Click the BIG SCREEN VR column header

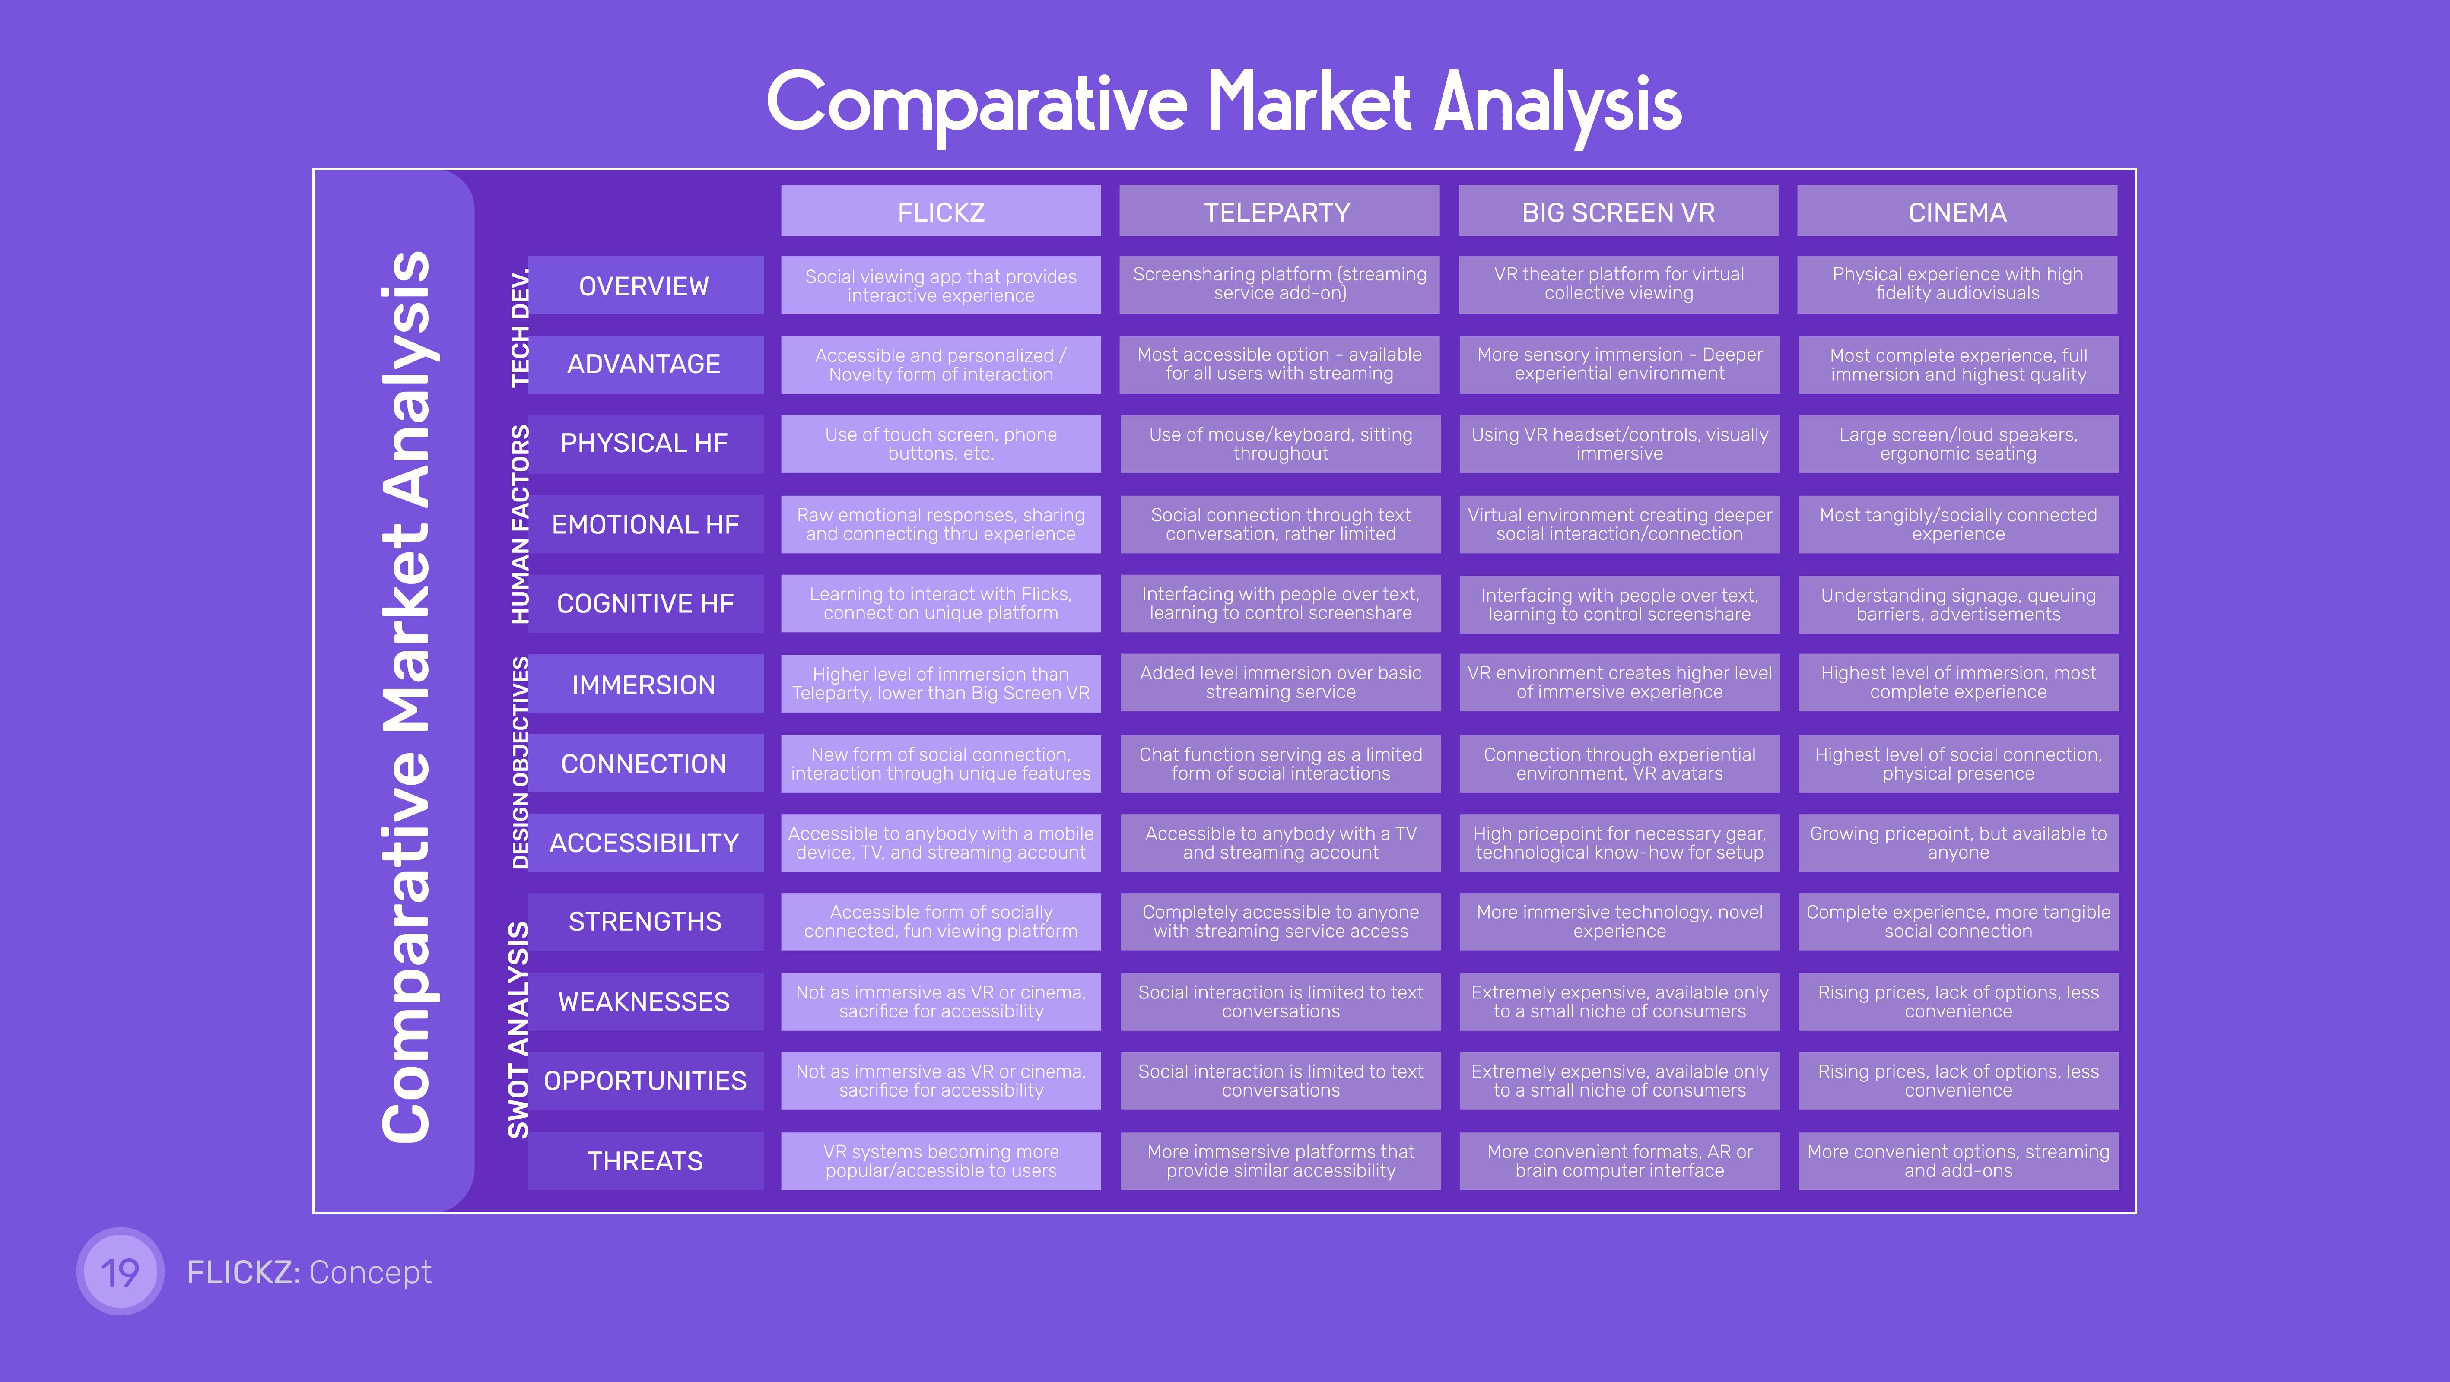pyautogui.click(x=1618, y=211)
